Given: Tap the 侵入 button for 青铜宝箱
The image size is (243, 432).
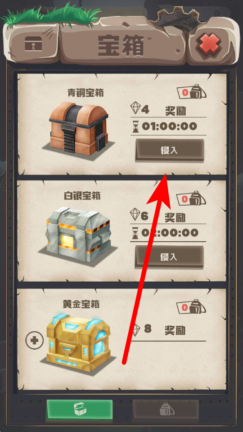Looking at the screenshot, I should click(170, 150).
